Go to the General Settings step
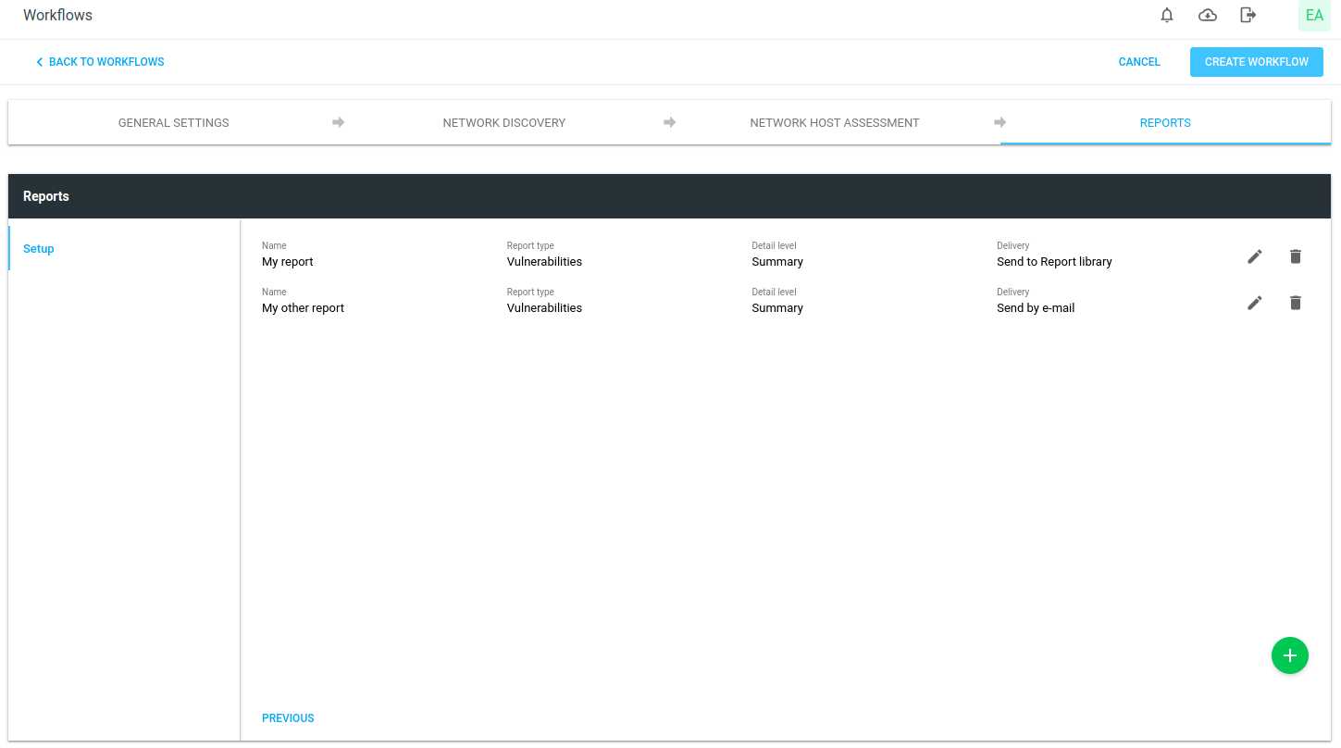The height and width of the screenshot is (748, 1341). click(174, 122)
